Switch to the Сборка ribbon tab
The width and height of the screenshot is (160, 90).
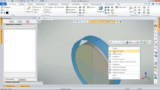[30, 4]
